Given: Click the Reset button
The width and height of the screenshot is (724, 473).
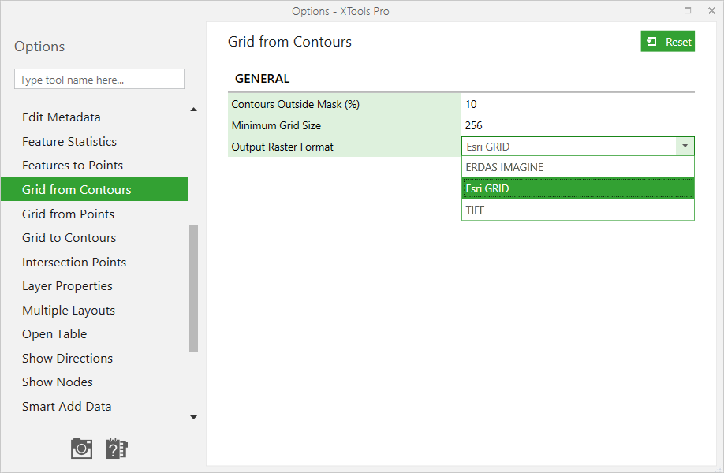Looking at the screenshot, I should click(x=667, y=42).
